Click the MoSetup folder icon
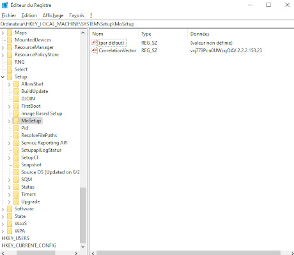This screenshot has width=294, height=255. click(16, 120)
